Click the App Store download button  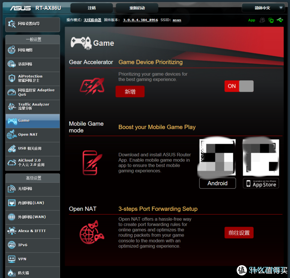coord(261,183)
